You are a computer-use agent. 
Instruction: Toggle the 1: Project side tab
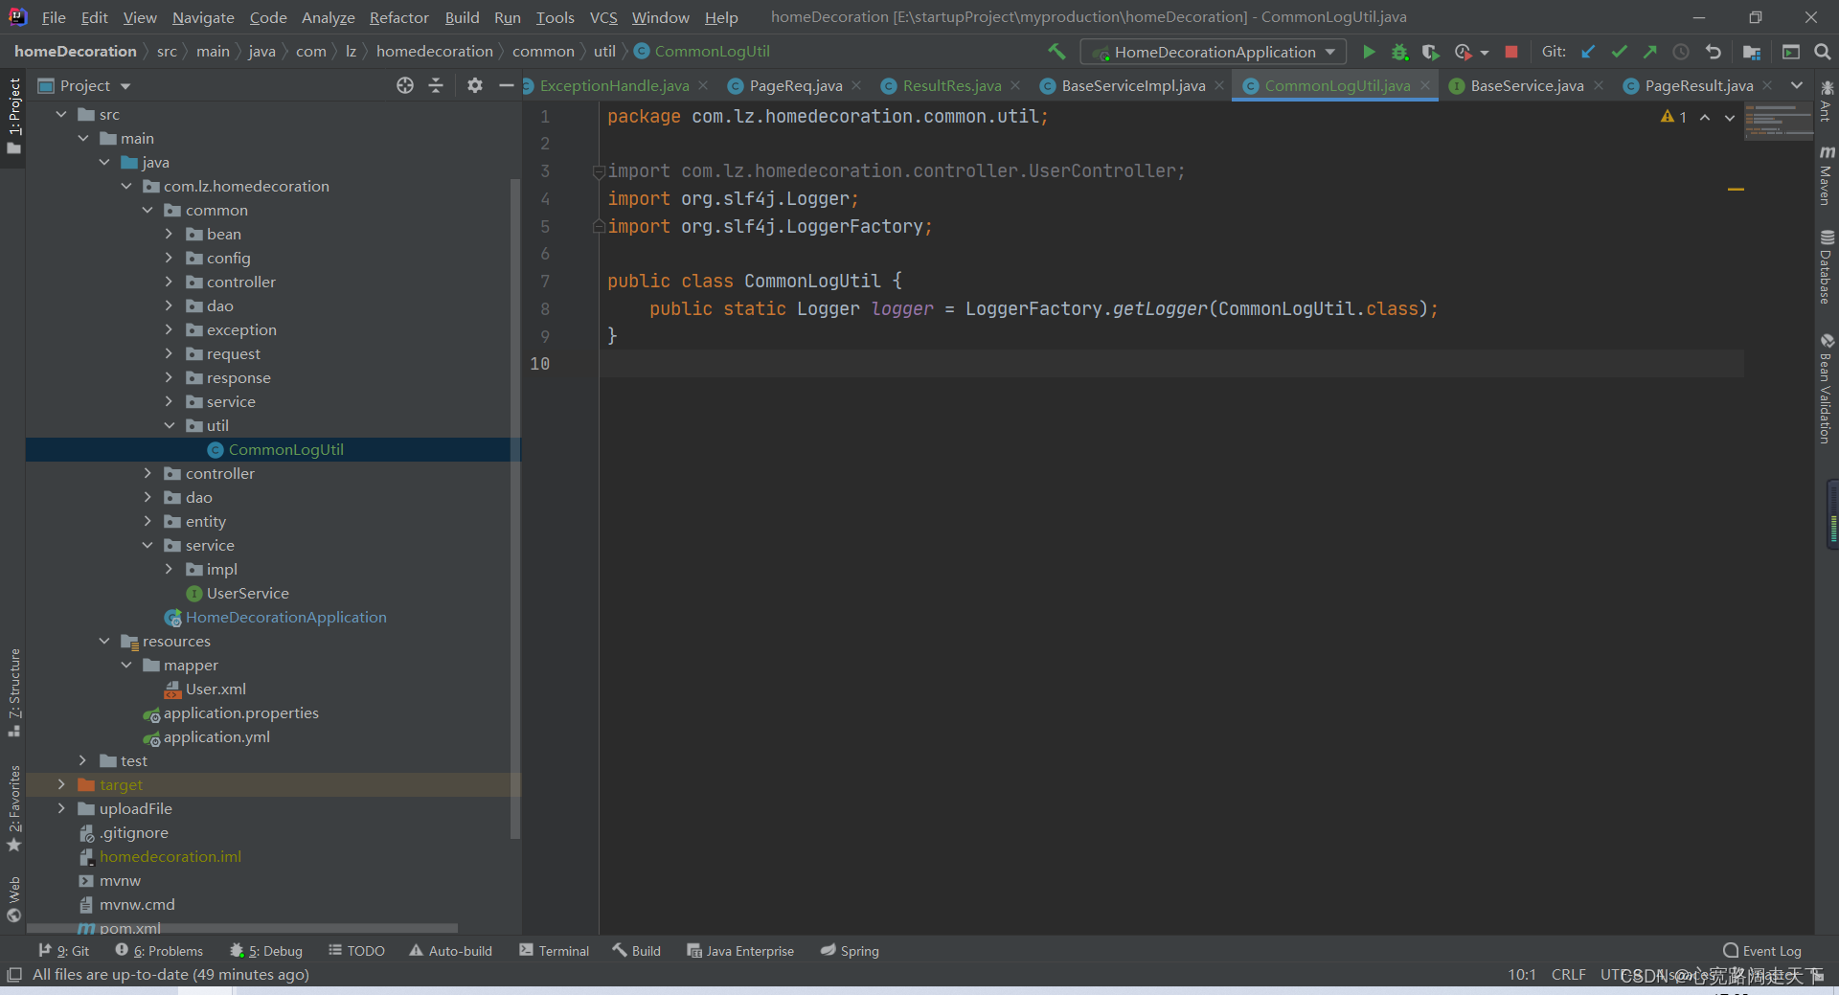click(13, 116)
